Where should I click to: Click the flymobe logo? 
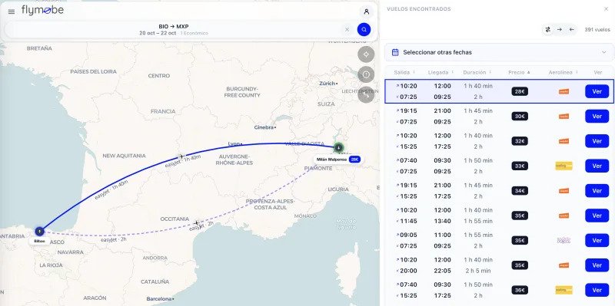(42, 11)
